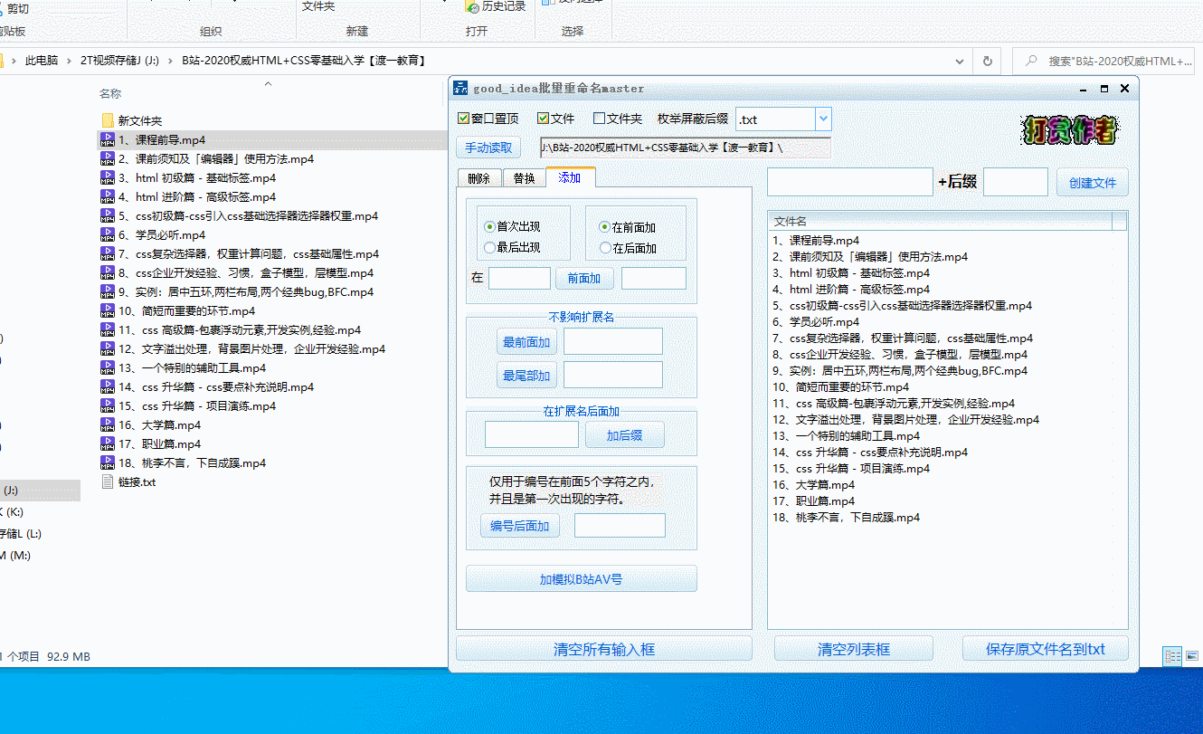
Task: Select the 最后出现 radio button
Action: [489, 247]
